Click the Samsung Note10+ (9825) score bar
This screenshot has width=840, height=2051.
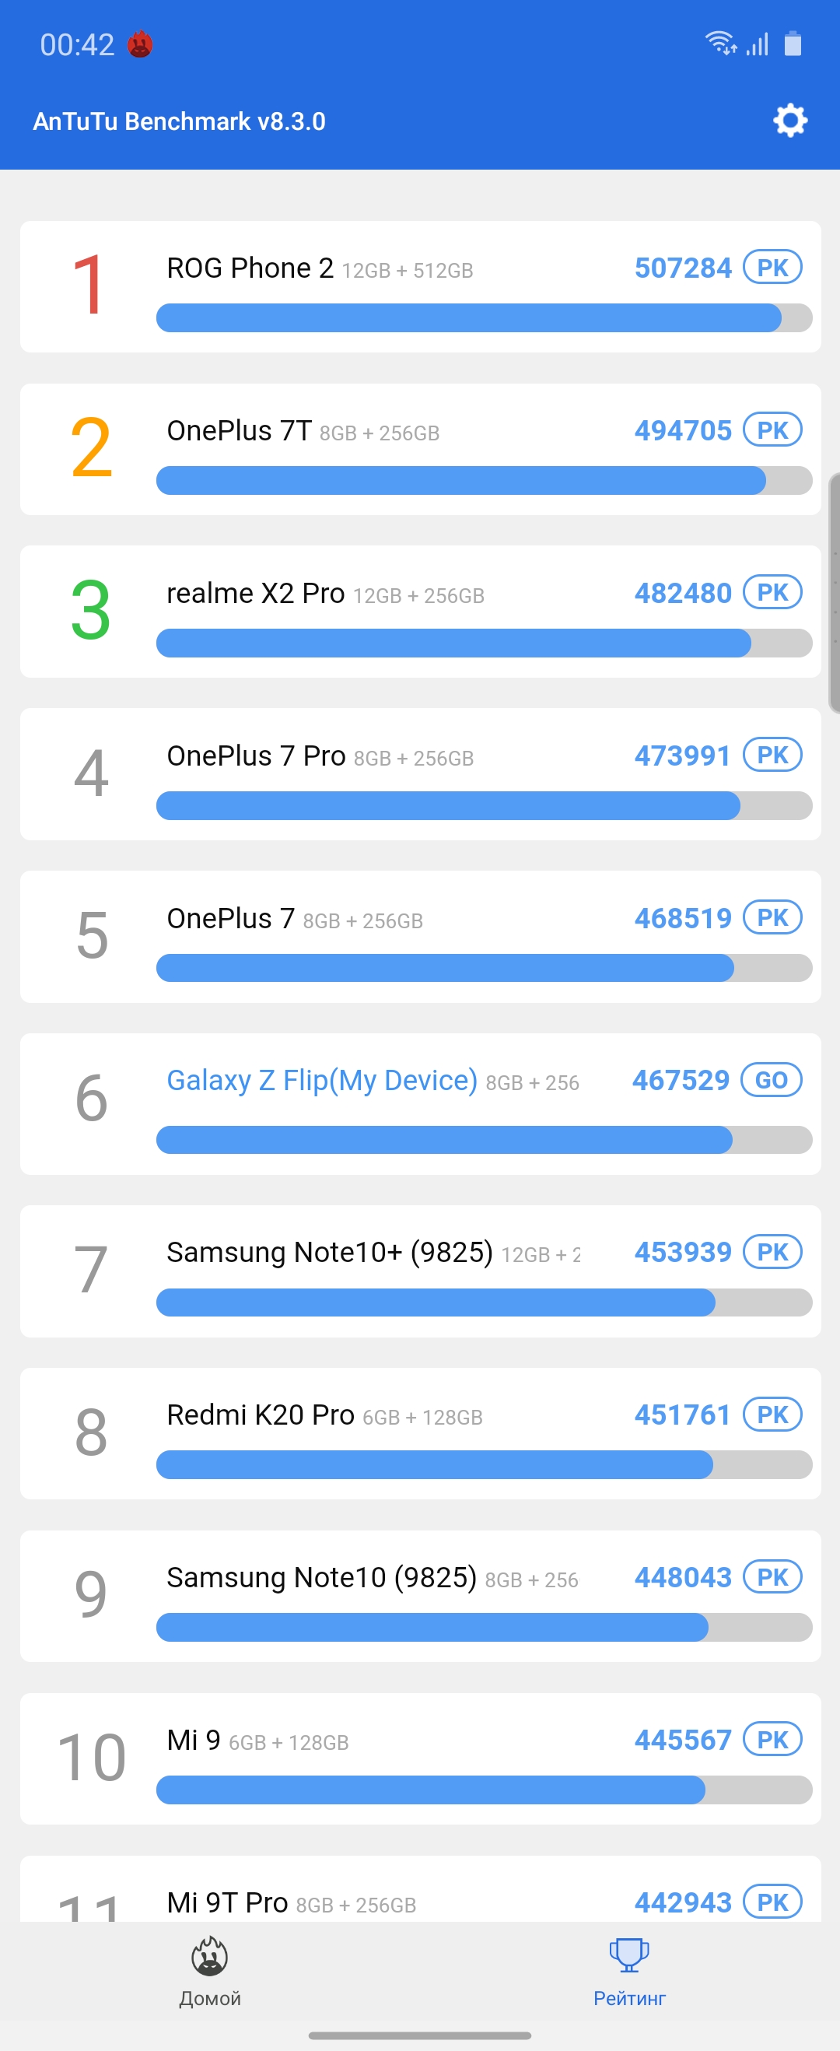click(483, 1302)
